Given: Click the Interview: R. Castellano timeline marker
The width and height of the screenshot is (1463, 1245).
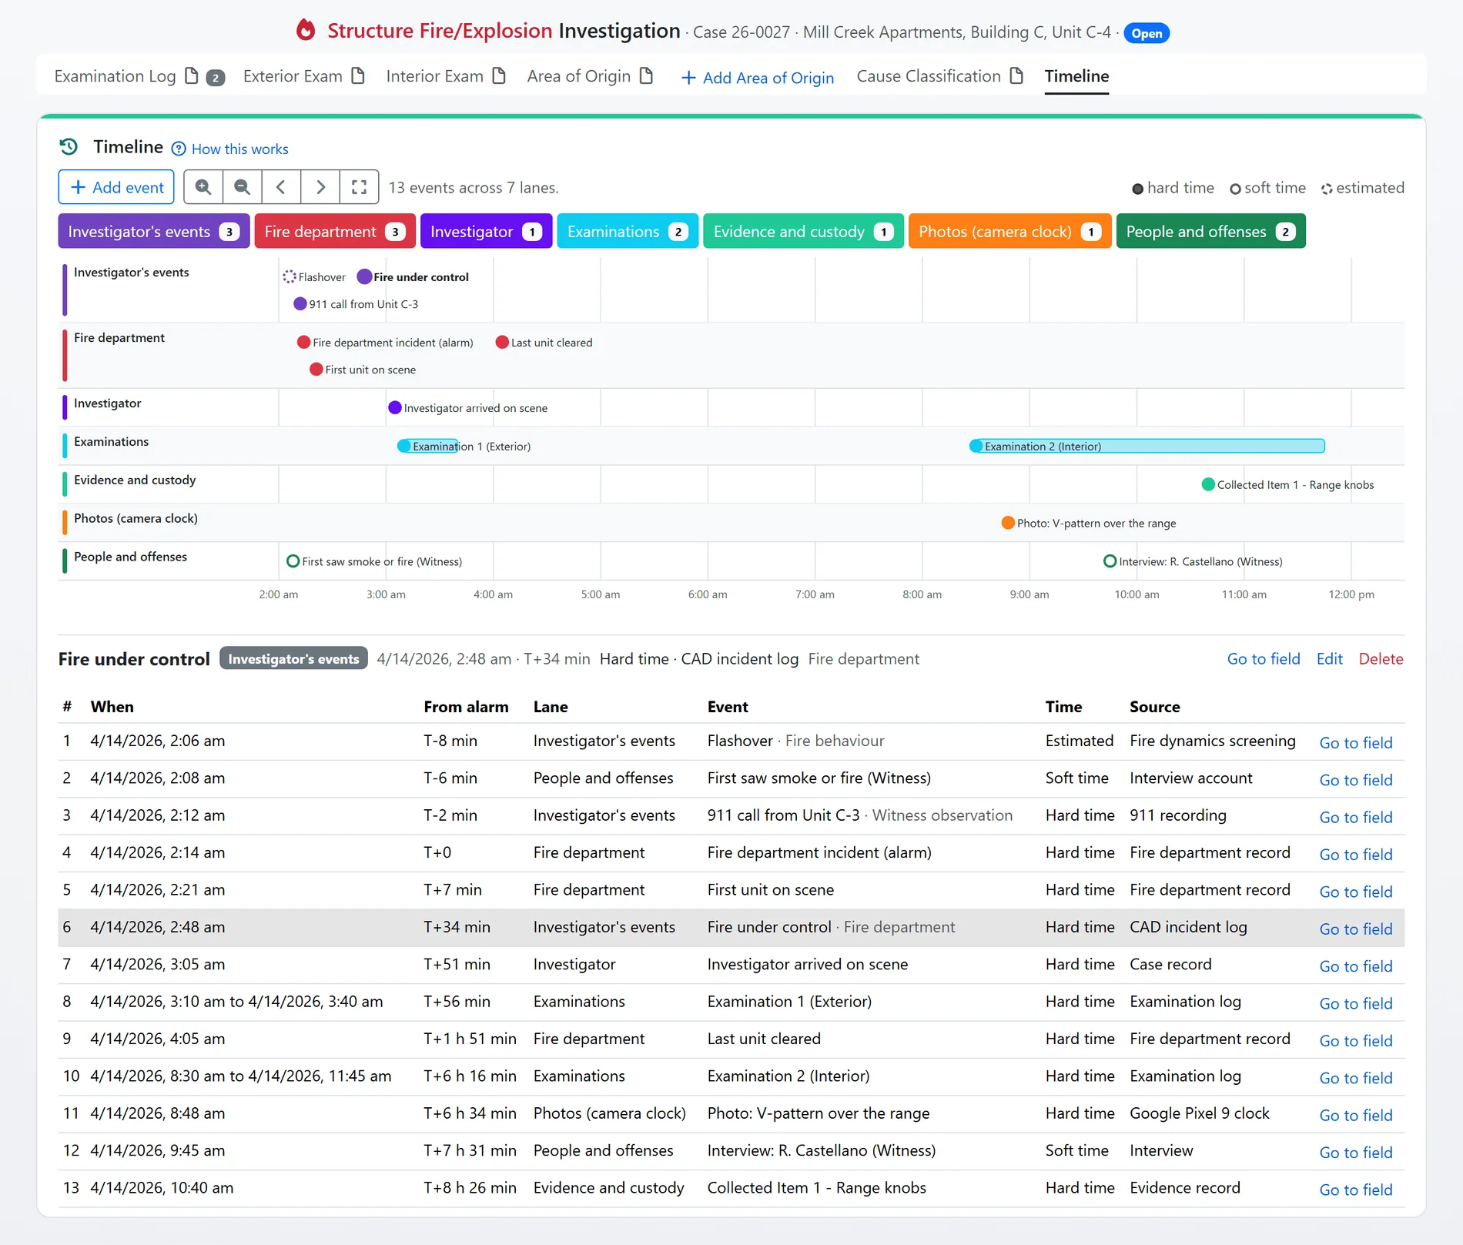Looking at the screenshot, I should [1110, 561].
